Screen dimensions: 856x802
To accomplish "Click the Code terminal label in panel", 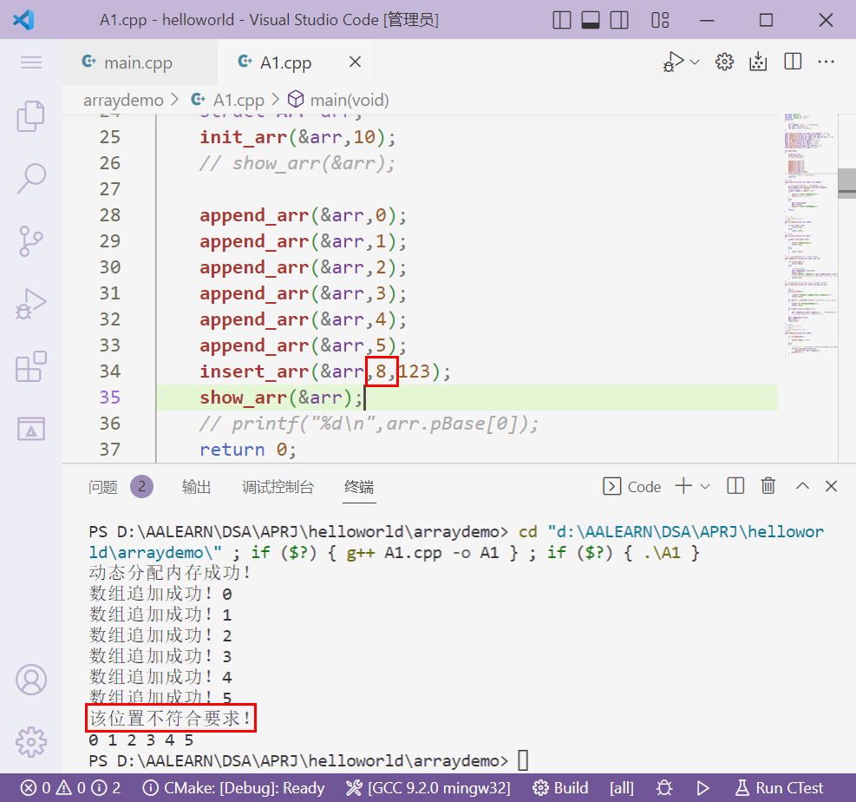I will tap(632, 486).
